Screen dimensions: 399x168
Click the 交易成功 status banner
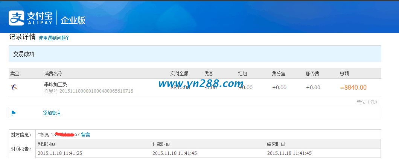pyautogui.click(x=24, y=54)
